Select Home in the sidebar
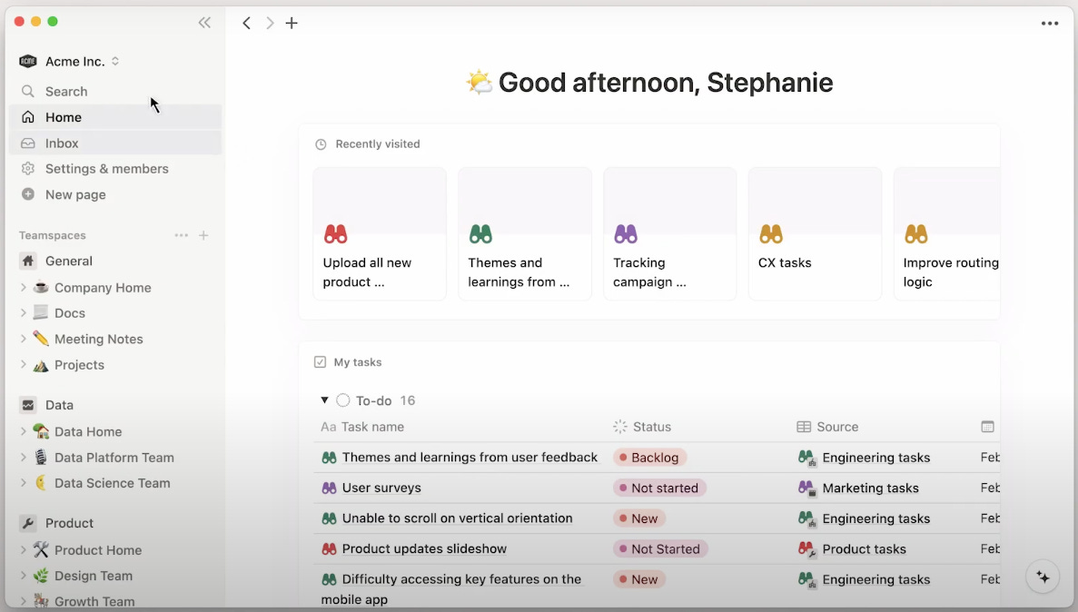The image size is (1078, 612). pos(114,117)
